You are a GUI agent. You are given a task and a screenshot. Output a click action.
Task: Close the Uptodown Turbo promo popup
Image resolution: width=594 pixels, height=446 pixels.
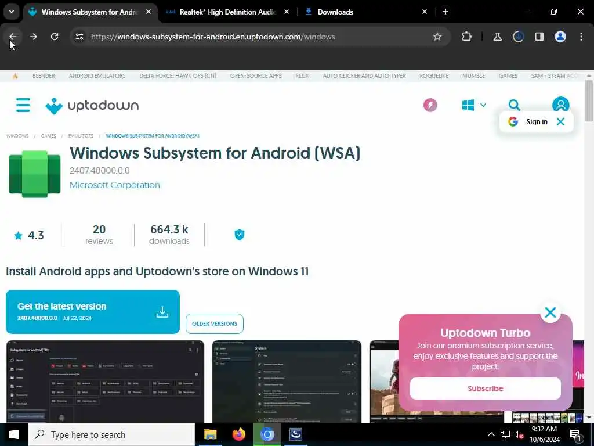(550, 312)
